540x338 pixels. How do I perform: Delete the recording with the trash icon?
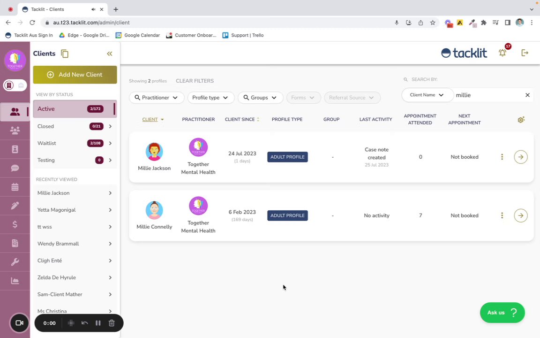coord(112,323)
